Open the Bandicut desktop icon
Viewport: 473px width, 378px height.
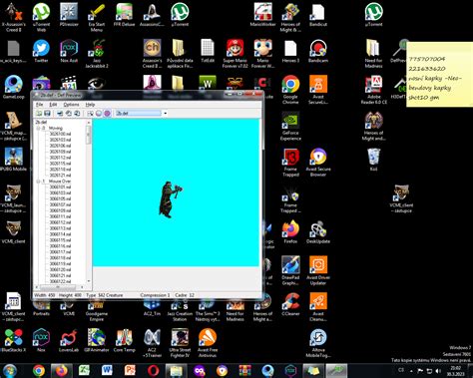[x=318, y=15]
